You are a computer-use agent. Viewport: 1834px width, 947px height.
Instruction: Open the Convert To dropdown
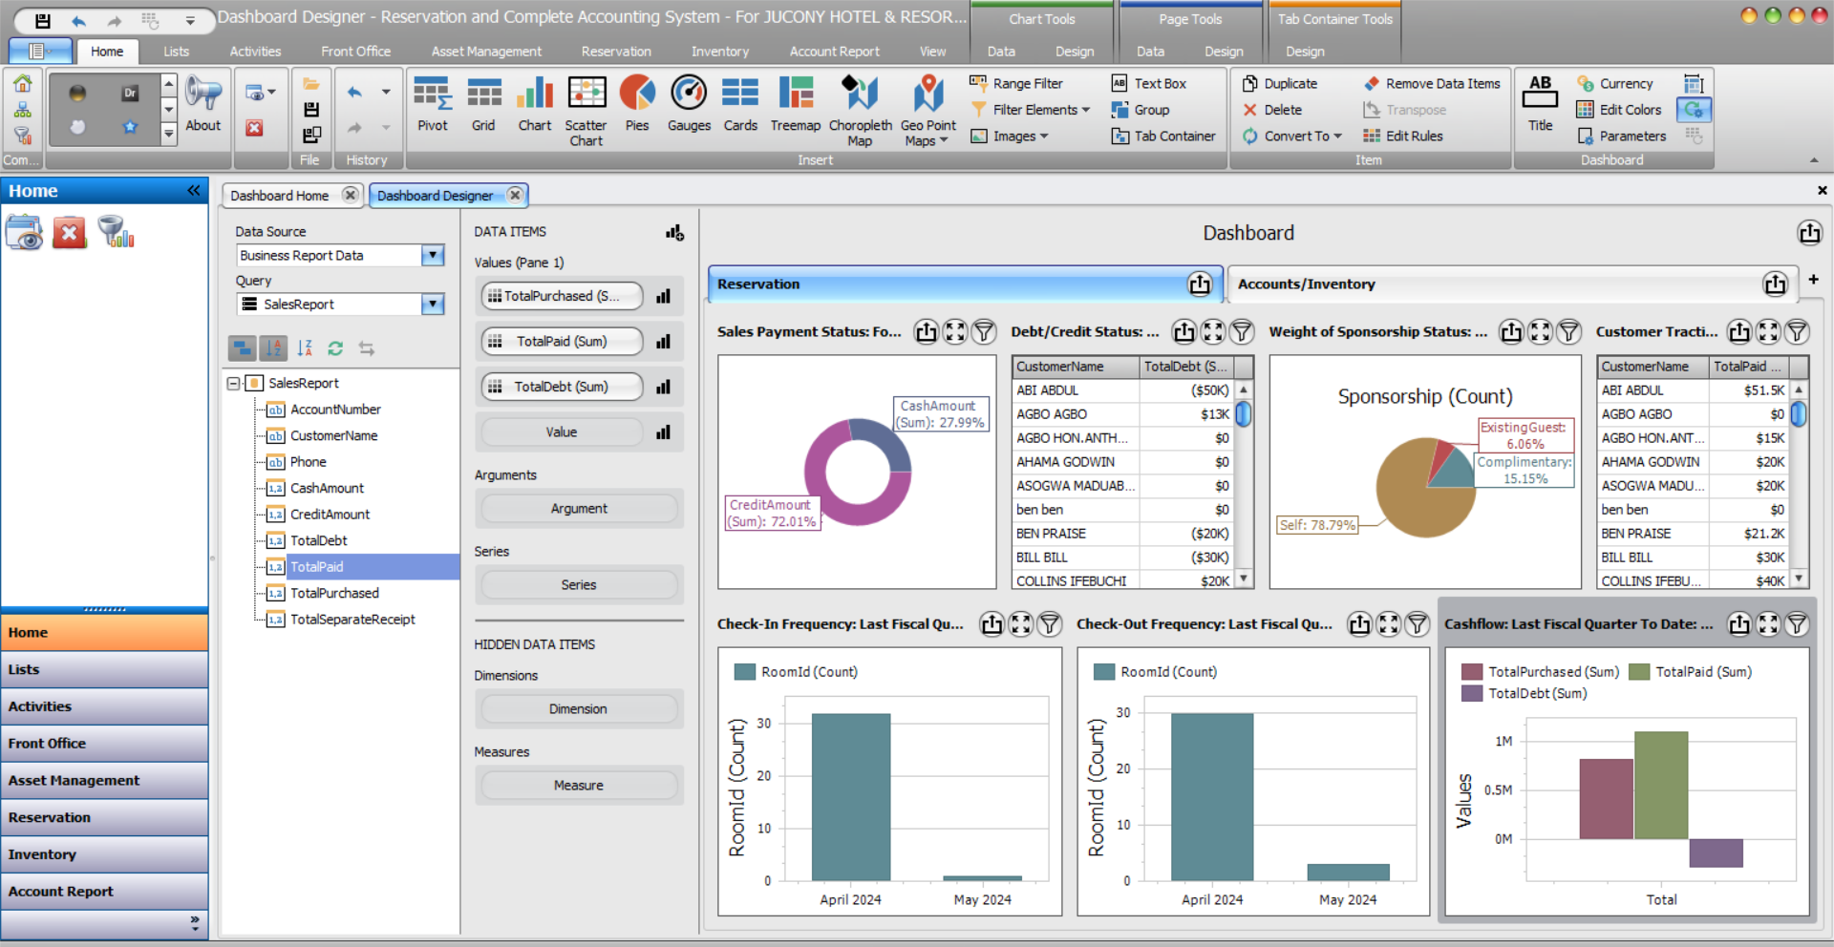click(x=1291, y=137)
